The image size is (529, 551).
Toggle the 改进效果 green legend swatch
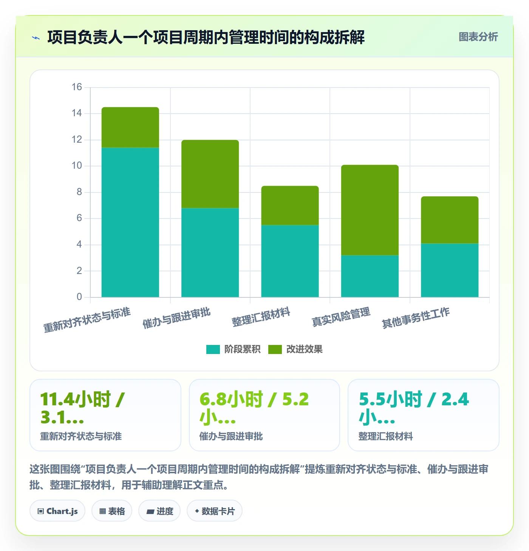click(275, 349)
